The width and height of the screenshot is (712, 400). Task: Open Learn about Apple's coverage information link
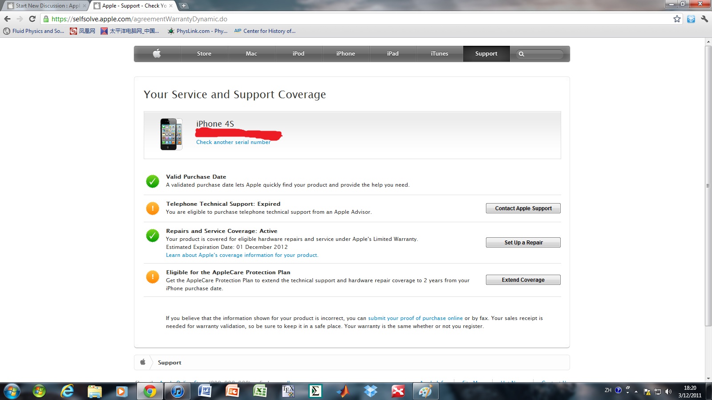point(242,255)
